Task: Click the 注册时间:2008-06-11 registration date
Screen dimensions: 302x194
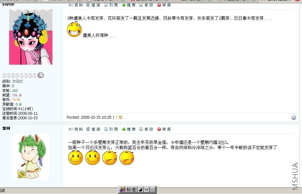Action: coord(20,113)
